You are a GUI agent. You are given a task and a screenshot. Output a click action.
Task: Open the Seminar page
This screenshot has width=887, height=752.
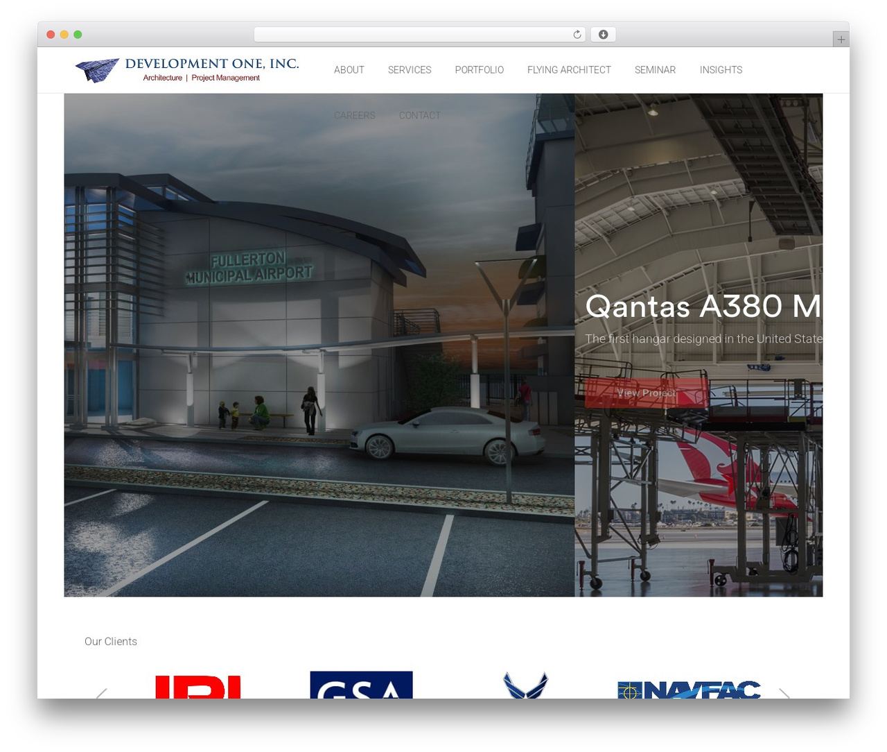655,70
